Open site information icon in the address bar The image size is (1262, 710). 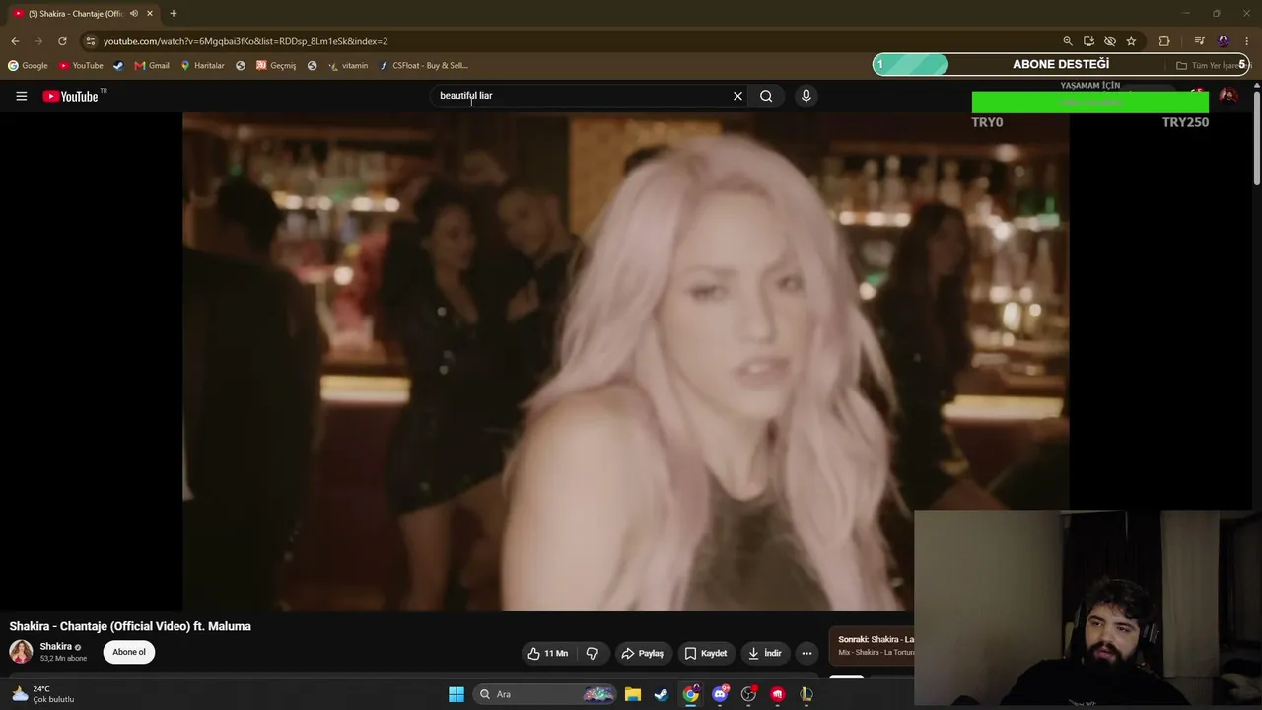[90, 41]
